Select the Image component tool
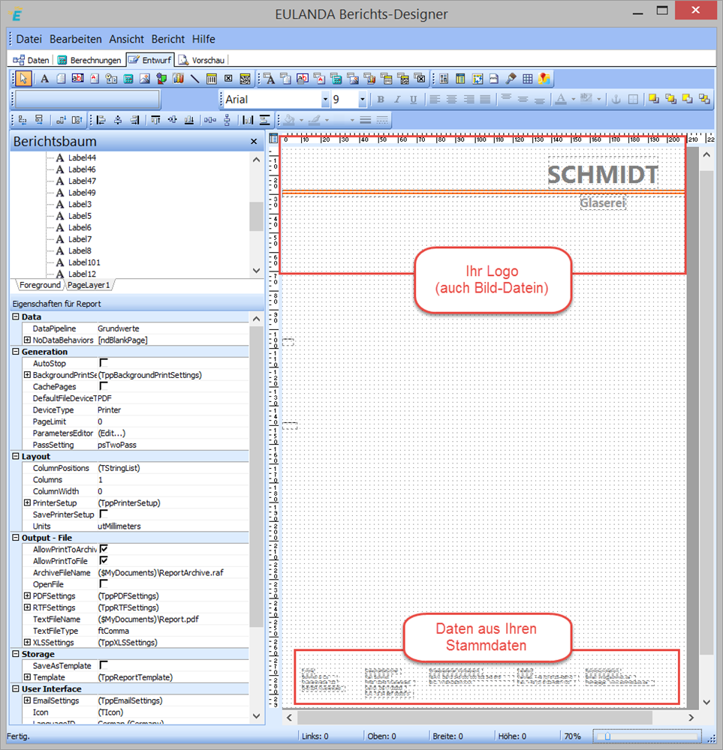 click(145, 79)
